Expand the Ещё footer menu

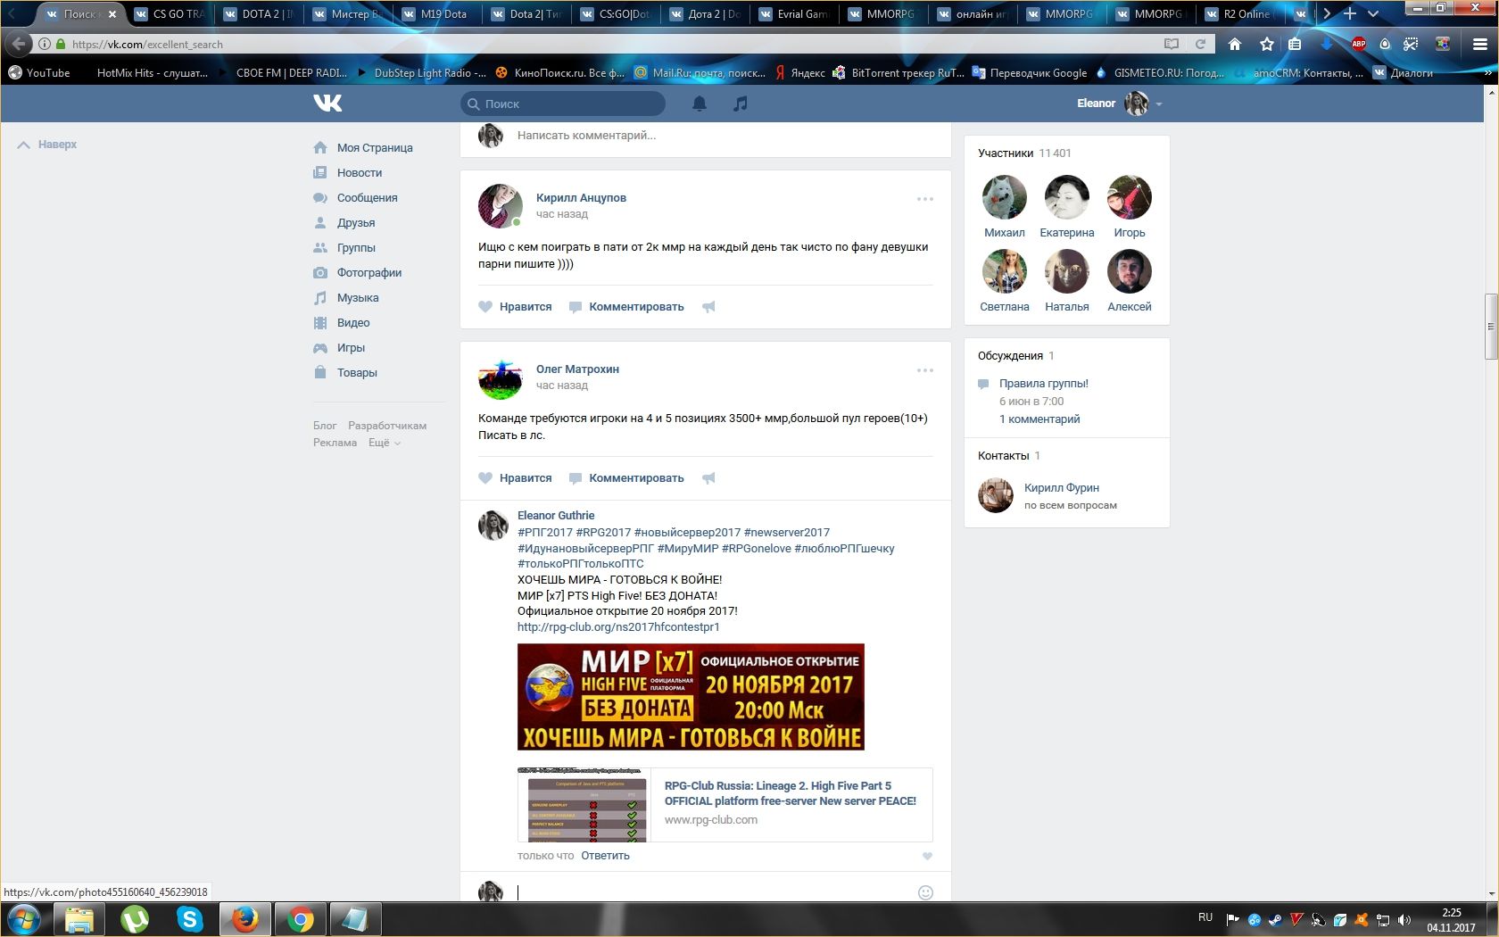click(385, 443)
